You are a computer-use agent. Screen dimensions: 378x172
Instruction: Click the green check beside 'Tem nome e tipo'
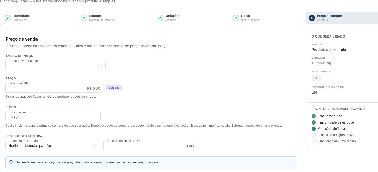click(x=314, y=116)
